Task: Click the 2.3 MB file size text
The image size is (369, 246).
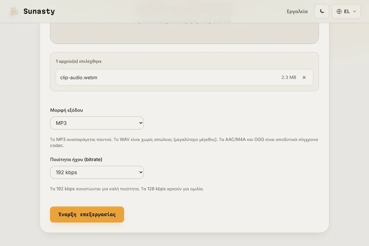Action: click(x=289, y=77)
